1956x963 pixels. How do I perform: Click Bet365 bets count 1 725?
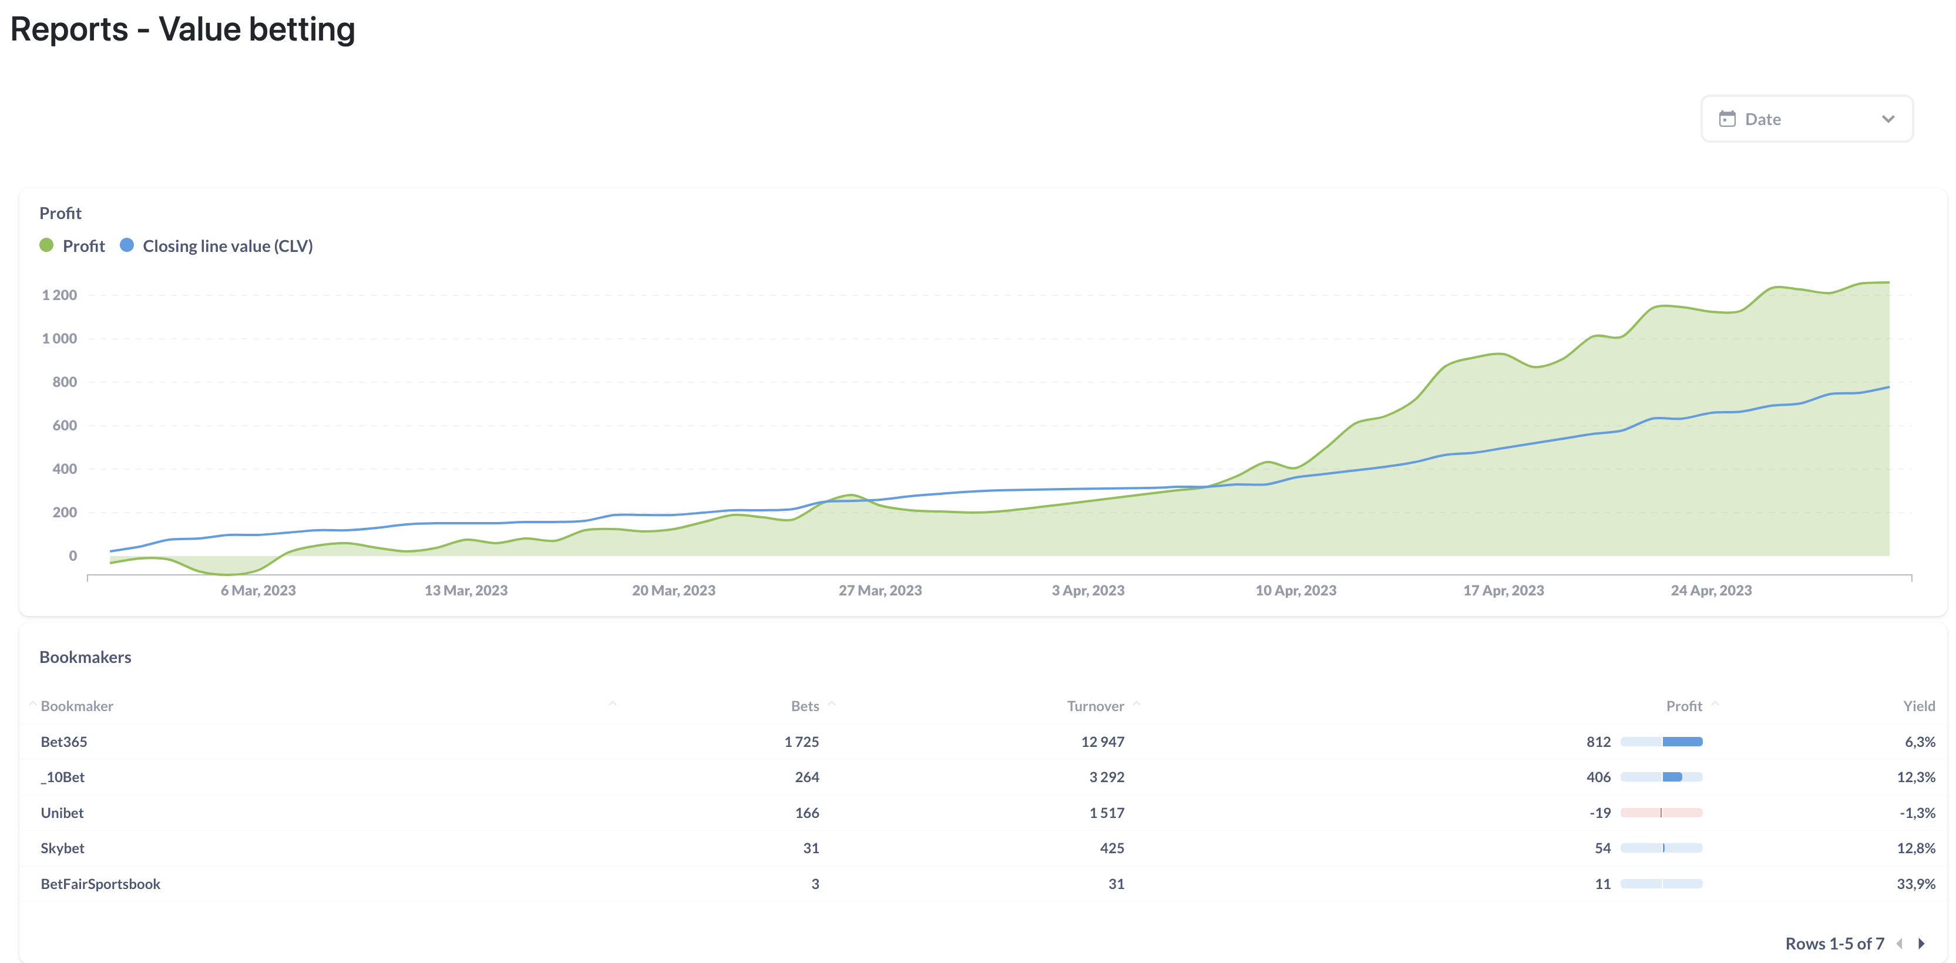point(801,742)
